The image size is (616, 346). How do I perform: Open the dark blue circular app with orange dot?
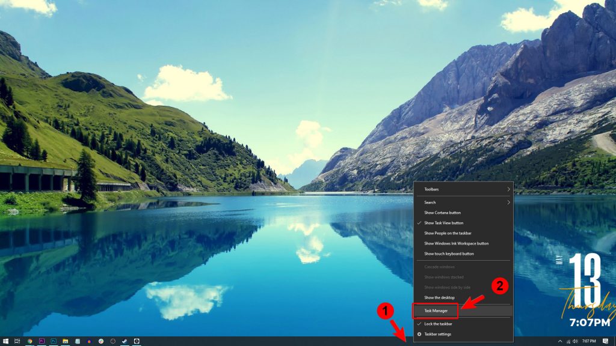[89, 341]
